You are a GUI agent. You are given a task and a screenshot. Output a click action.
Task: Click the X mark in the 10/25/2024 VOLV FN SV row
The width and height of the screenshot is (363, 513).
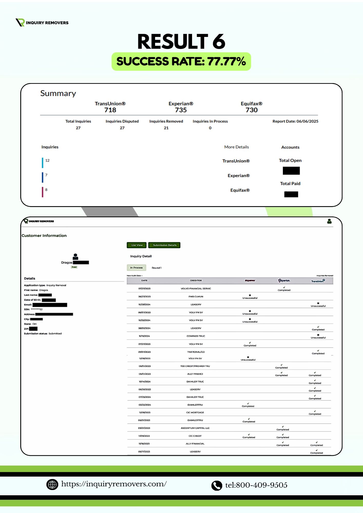click(250, 319)
